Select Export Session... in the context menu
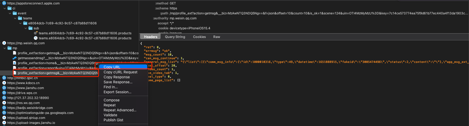Image resolution: width=469 pixels, height=126 pixels. coord(117,92)
